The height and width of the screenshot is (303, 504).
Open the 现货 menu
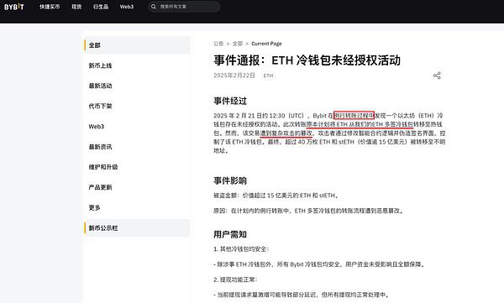coord(76,7)
